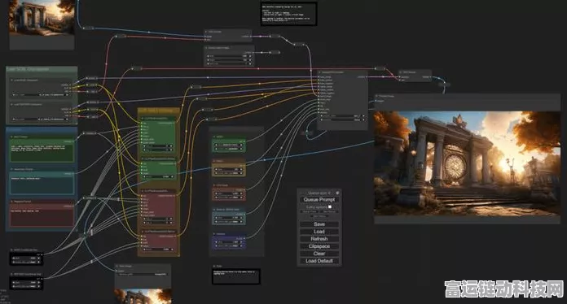Collapse the upper small node at bottom-left
Image resolution: width=567 pixels, height=304 pixels.
12,250
